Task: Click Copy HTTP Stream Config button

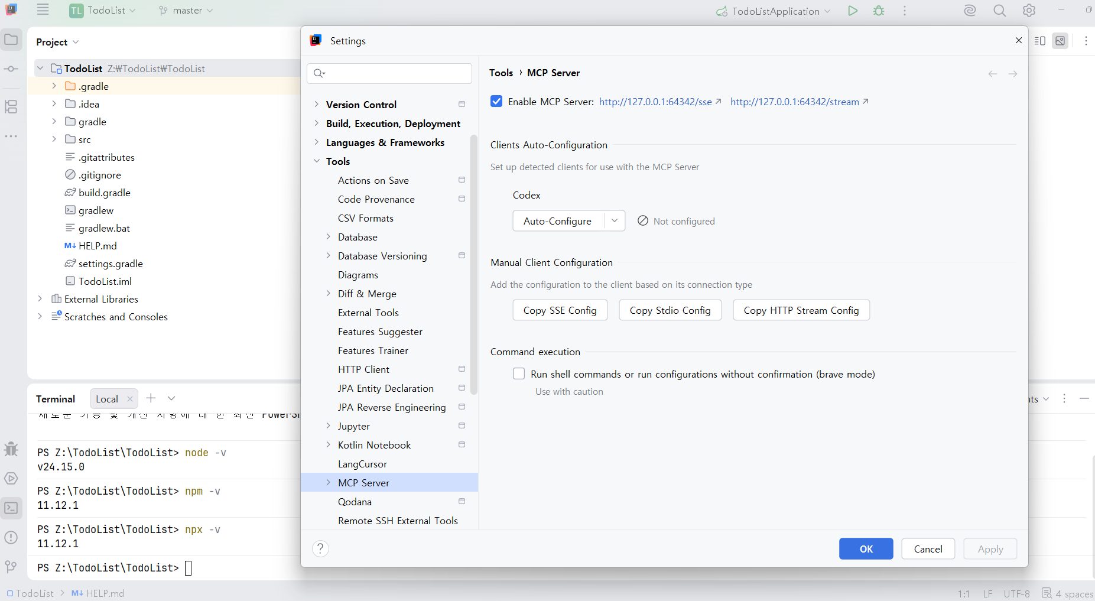Action: (x=801, y=310)
